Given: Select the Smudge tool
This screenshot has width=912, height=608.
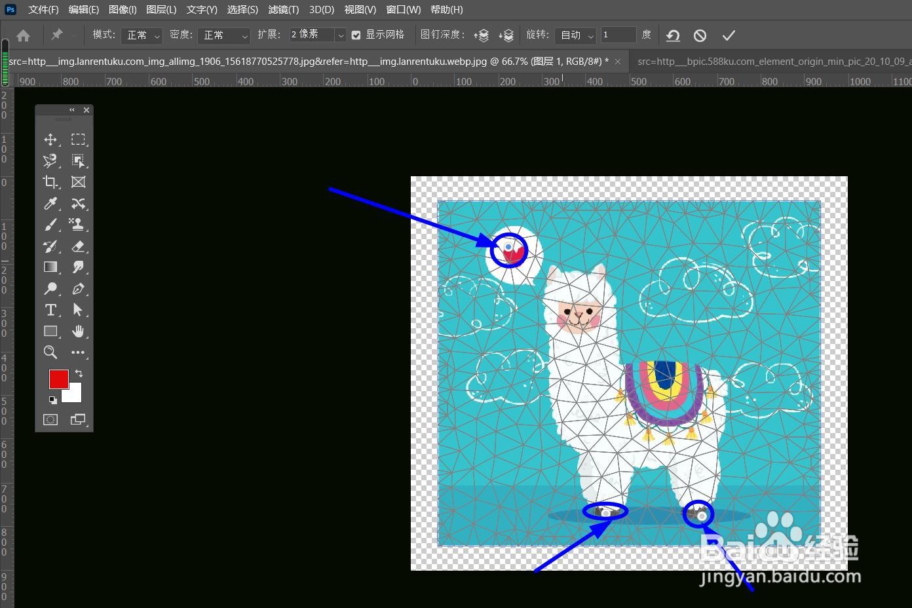Looking at the screenshot, I should pos(78,267).
